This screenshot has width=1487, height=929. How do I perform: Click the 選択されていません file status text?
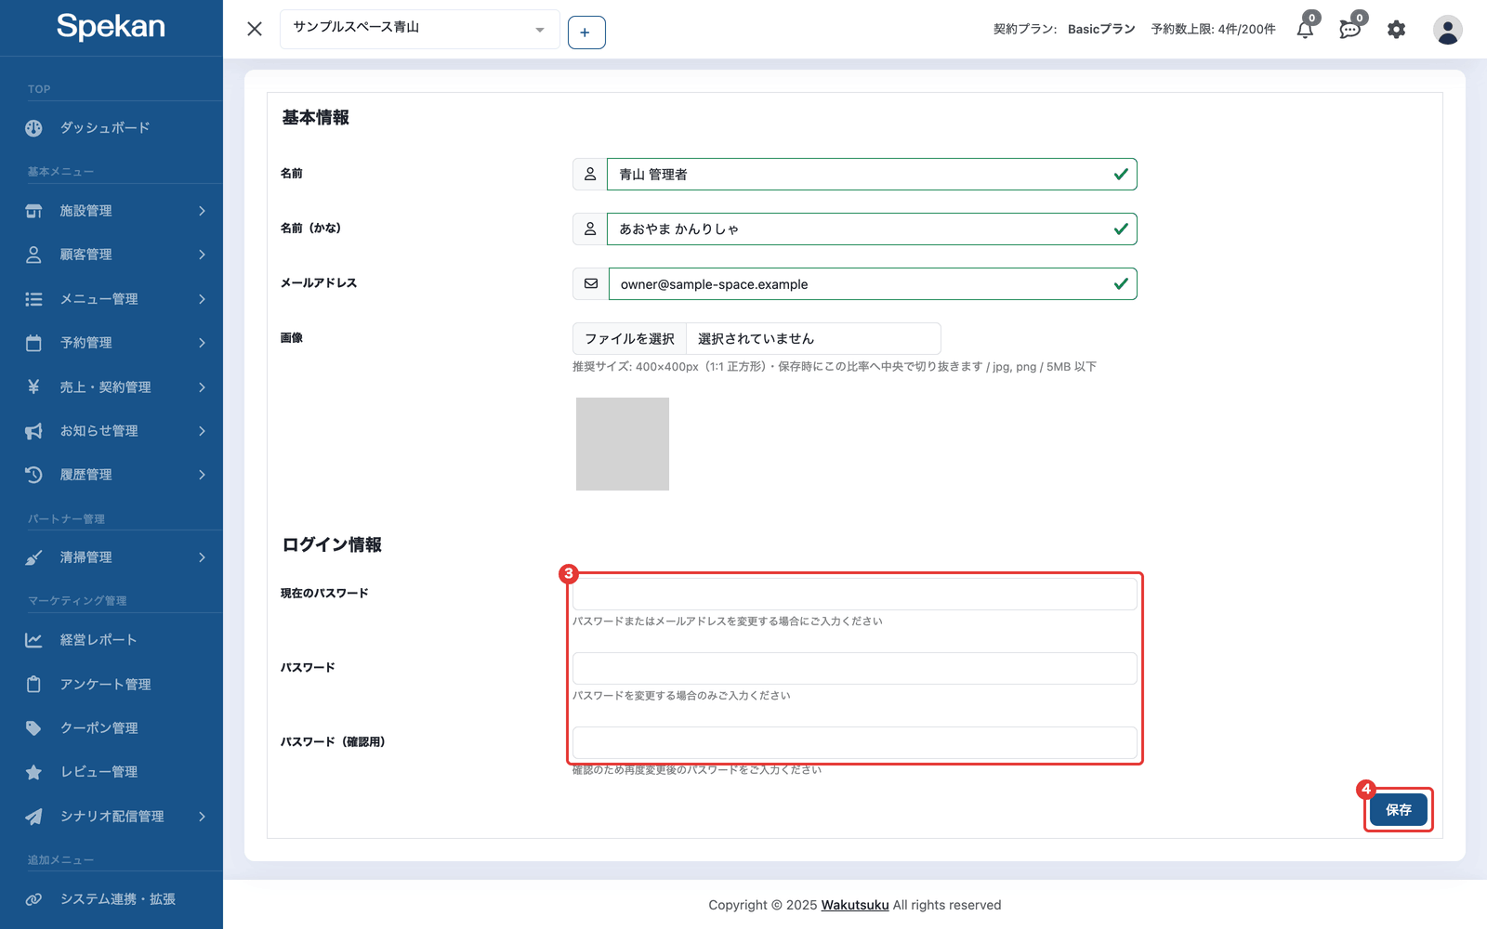756,339
